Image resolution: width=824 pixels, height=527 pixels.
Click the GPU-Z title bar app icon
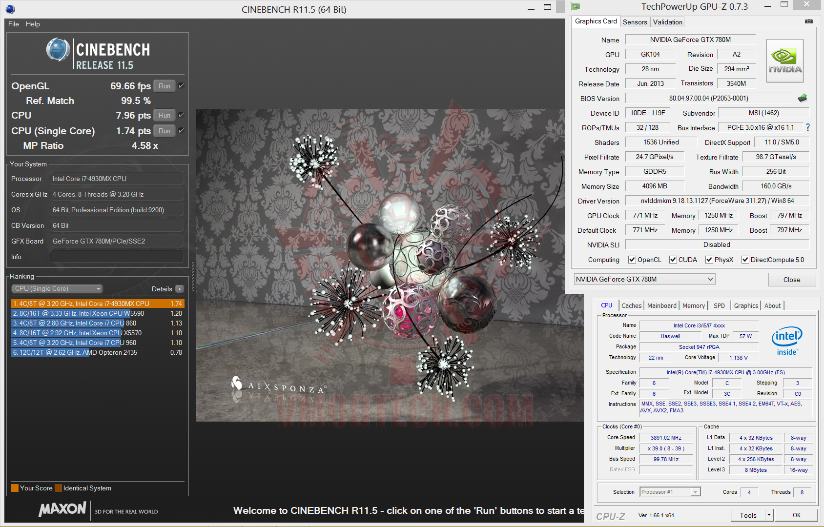tap(576, 7)
